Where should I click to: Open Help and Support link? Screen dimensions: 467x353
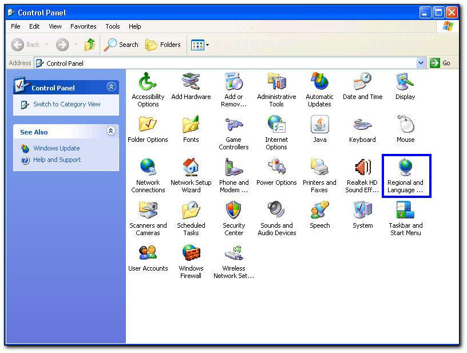(x=57, y=160)
